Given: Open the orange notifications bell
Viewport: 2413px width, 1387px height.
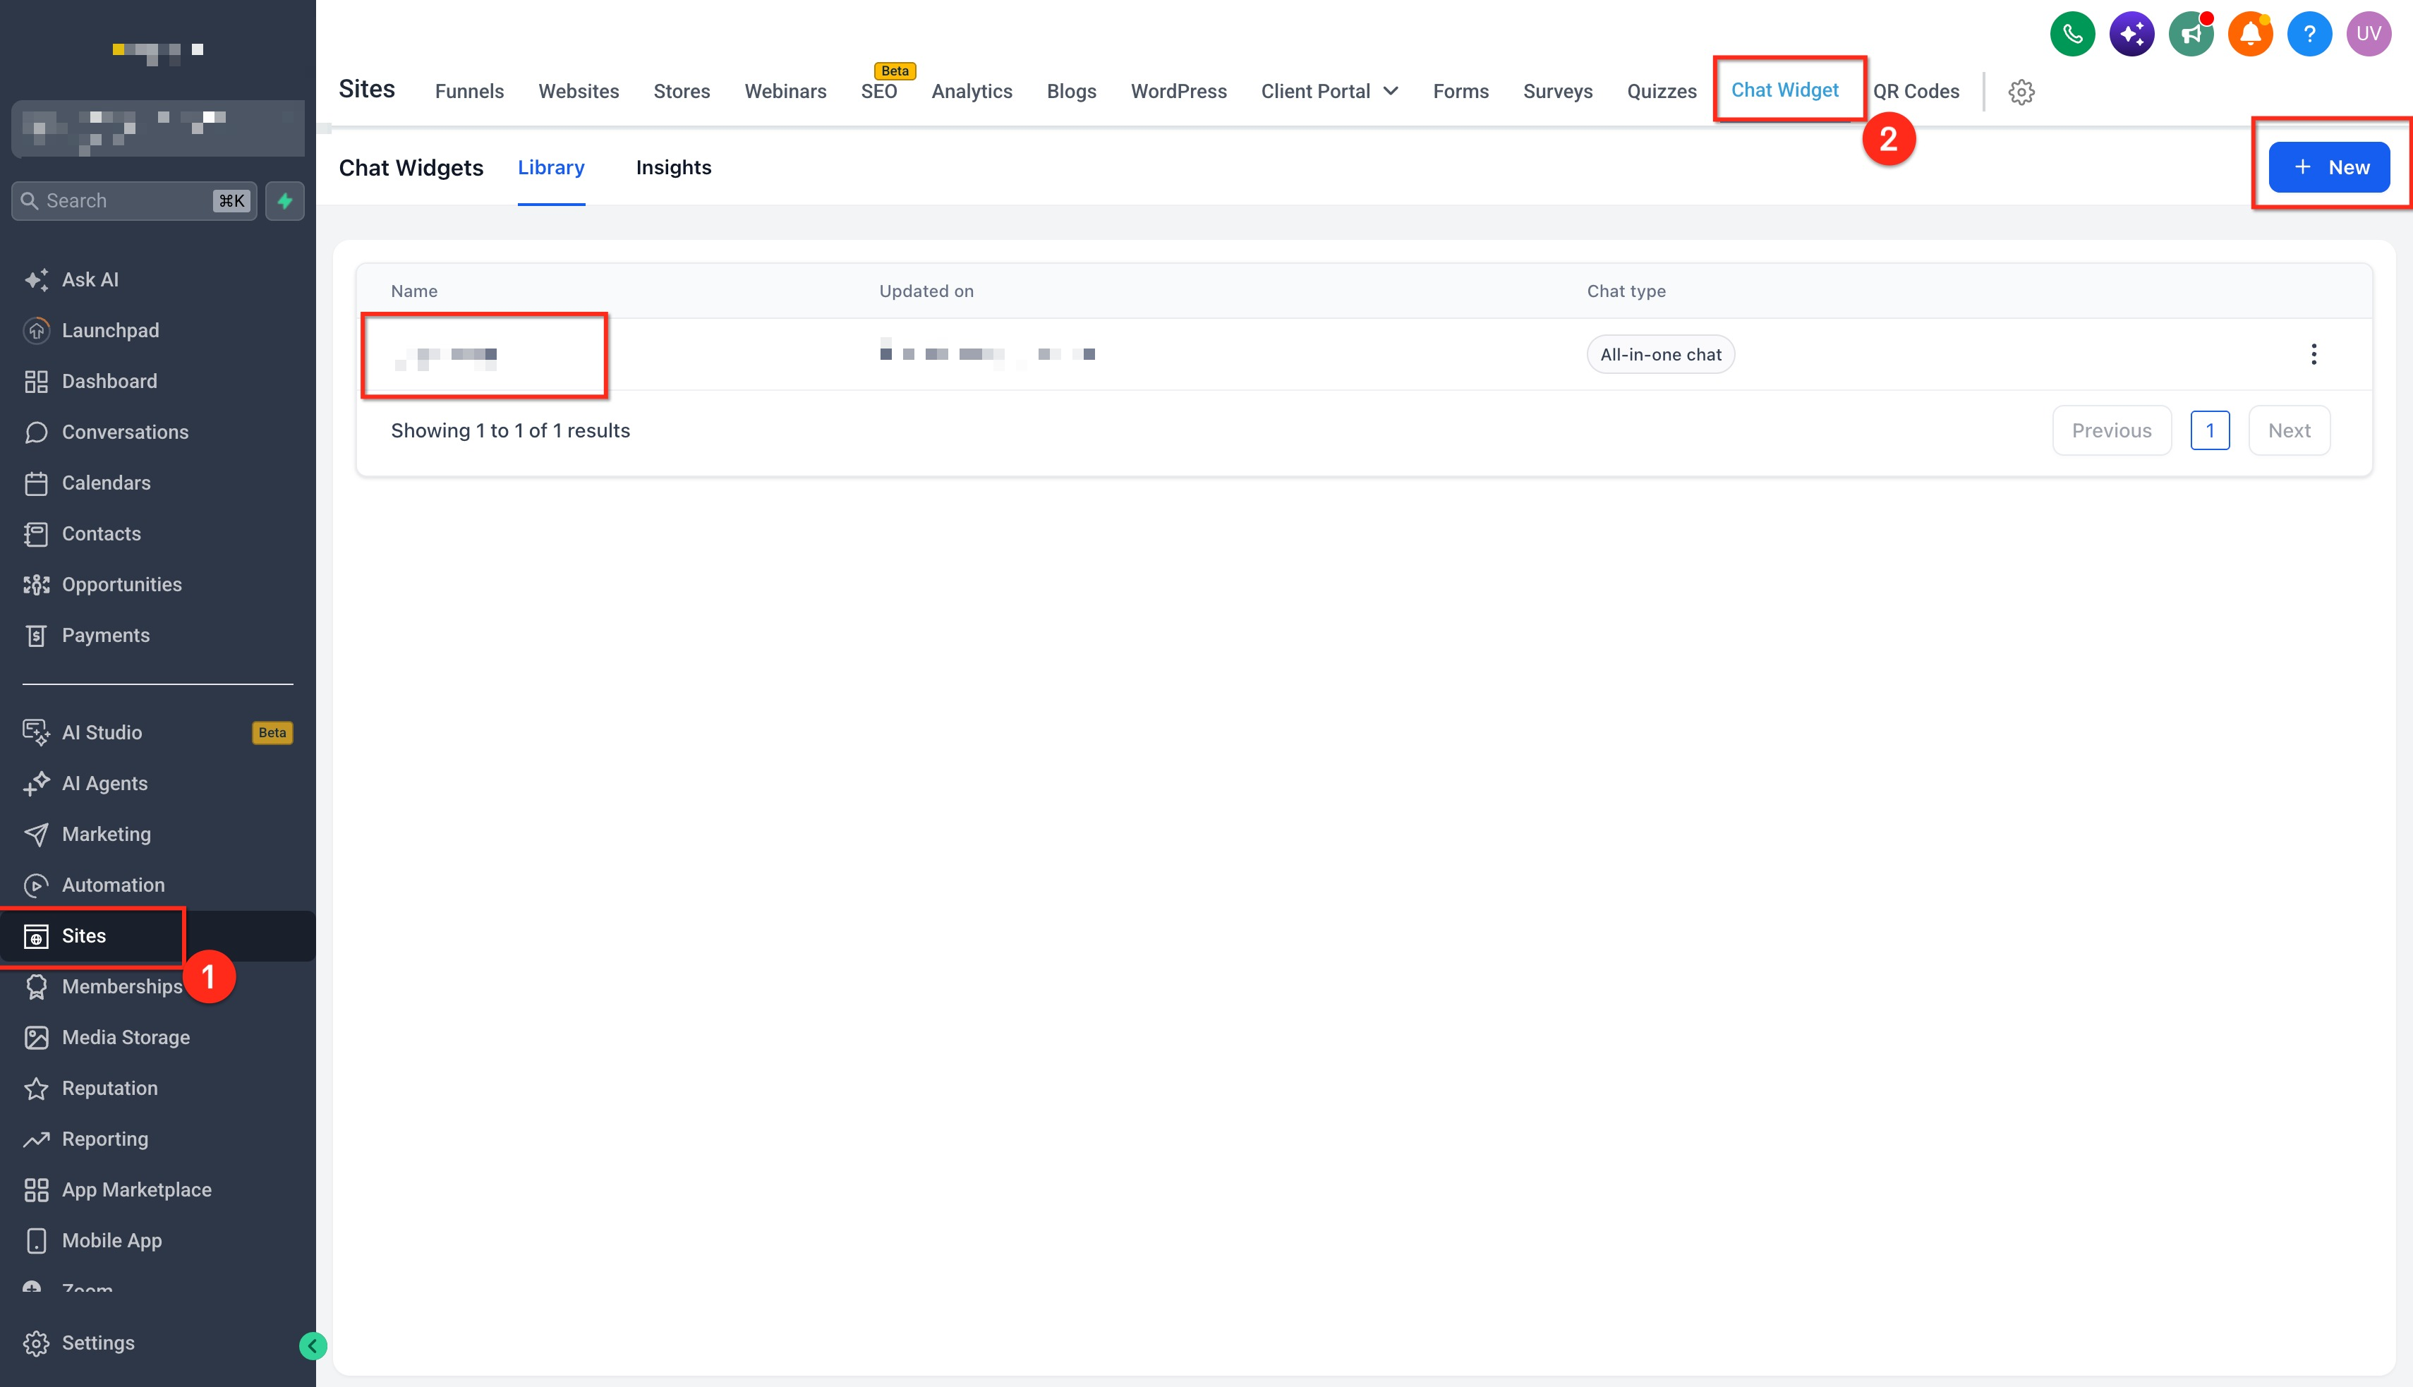Looking at the screenshot, I should click(x=2250, y=35).
